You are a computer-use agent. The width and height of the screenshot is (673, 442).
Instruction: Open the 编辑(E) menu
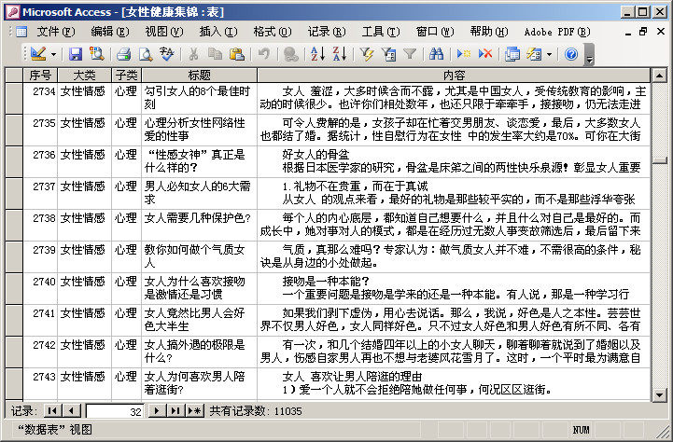(110, 32)
